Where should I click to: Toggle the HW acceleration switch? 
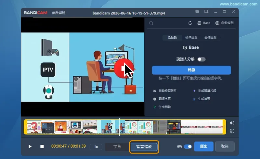coord(188,147)
